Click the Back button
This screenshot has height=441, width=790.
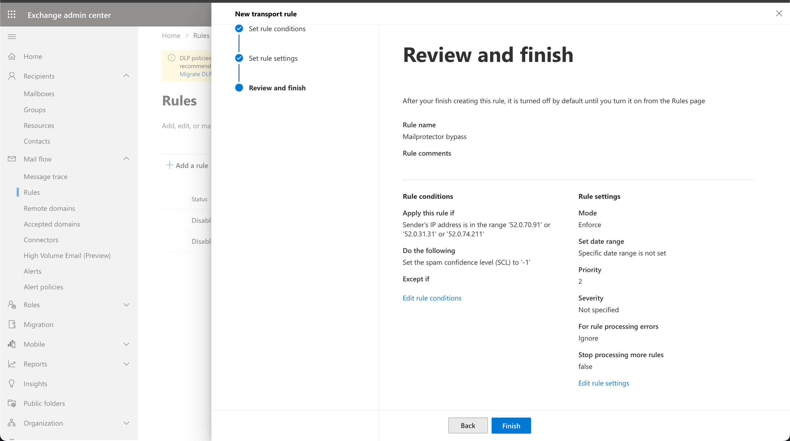(x=468, y=426)
